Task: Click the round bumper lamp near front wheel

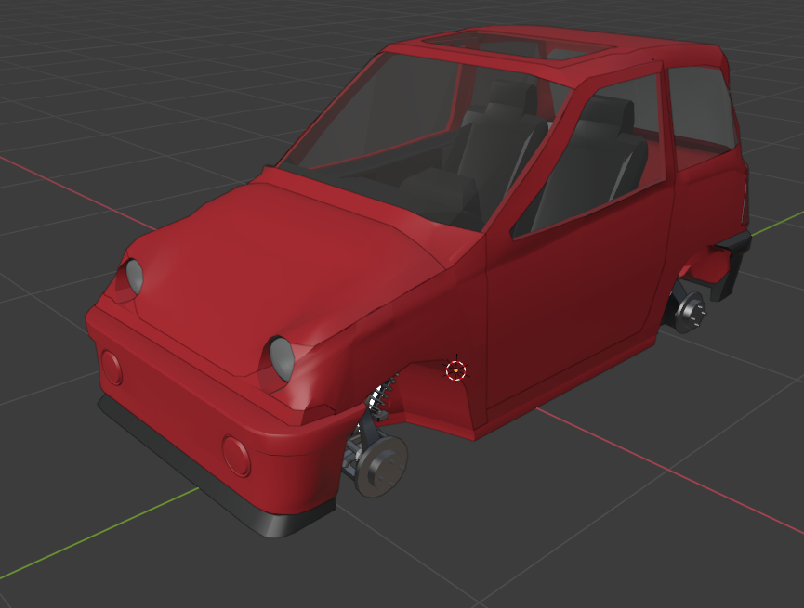Action: [x=236, y=457]
